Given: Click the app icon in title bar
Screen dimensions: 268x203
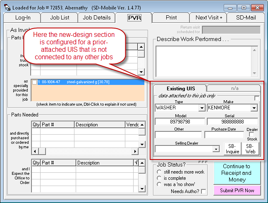Looking at the screenshot, I should coord(6,7).
